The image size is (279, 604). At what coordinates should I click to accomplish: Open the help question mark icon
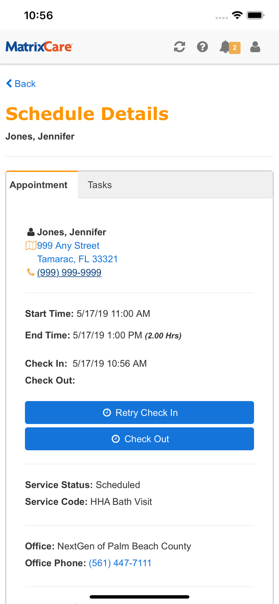tap(202, 47)
